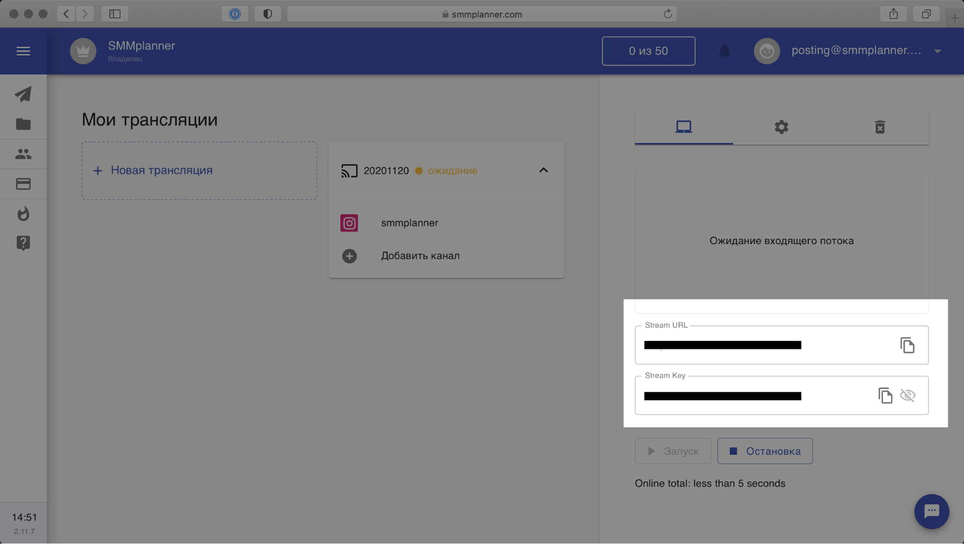Open the folder icon in left sidebar

click(23, 124)
